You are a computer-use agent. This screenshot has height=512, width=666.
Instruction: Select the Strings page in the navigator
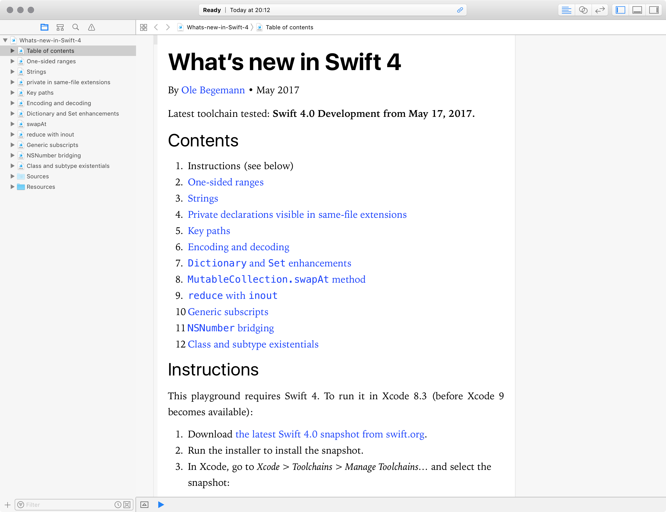[x=36, y=72]
